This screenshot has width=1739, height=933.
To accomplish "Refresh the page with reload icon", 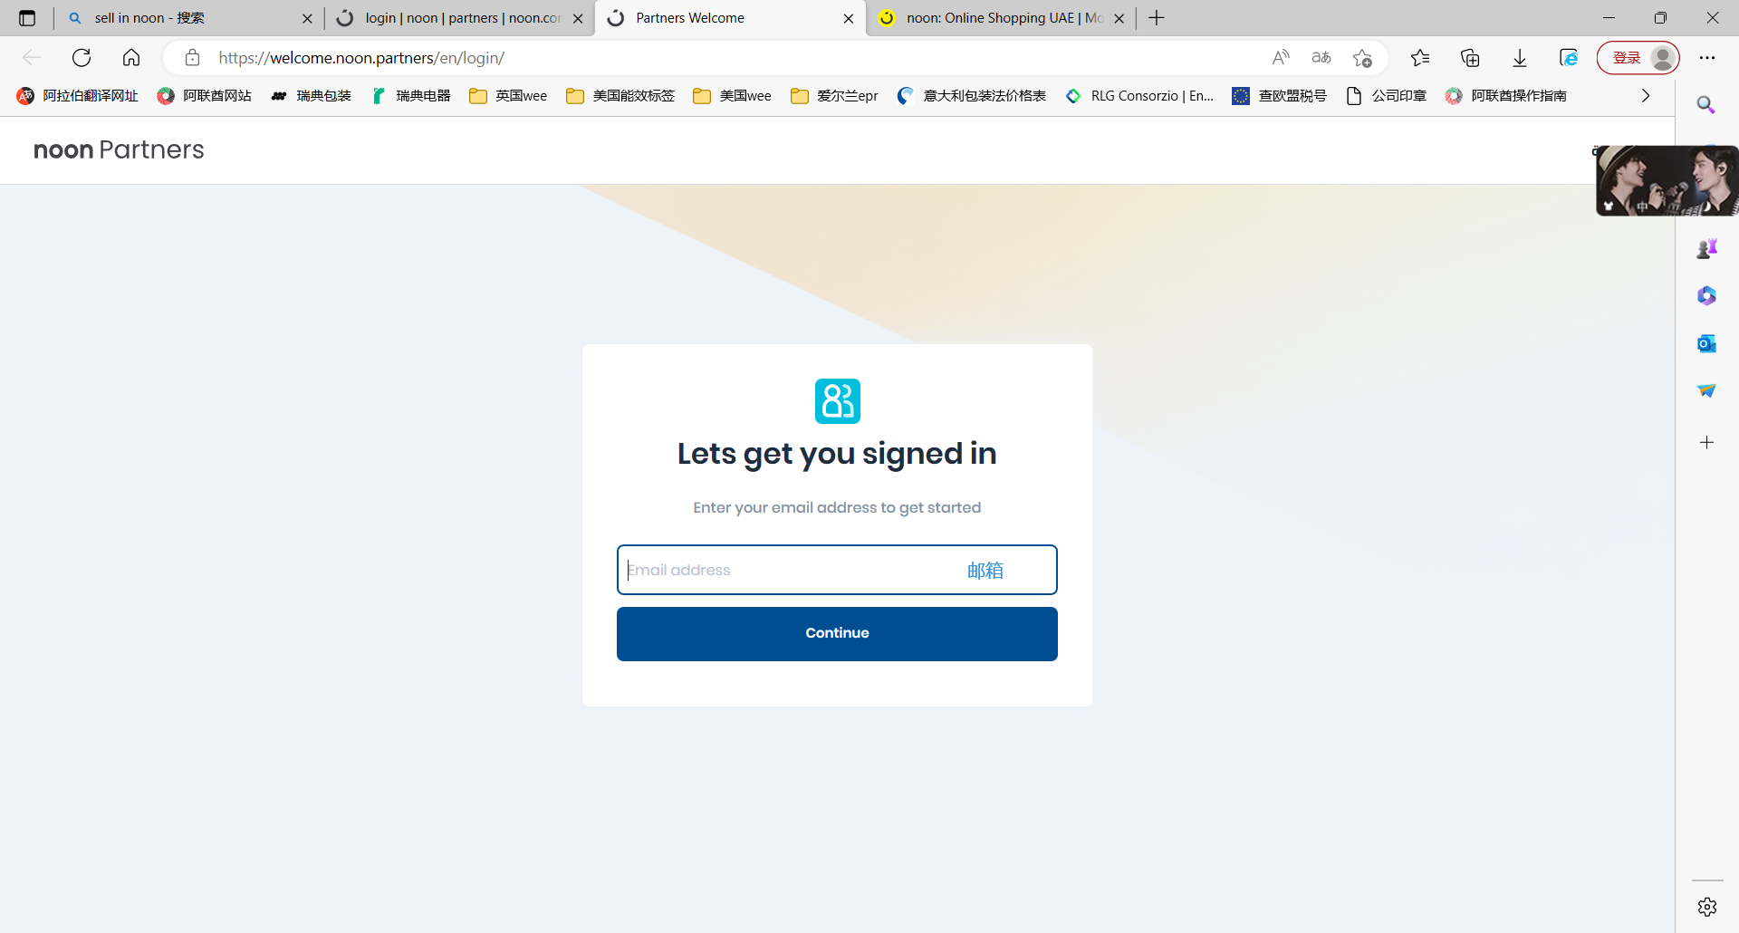I will point(82,58).
